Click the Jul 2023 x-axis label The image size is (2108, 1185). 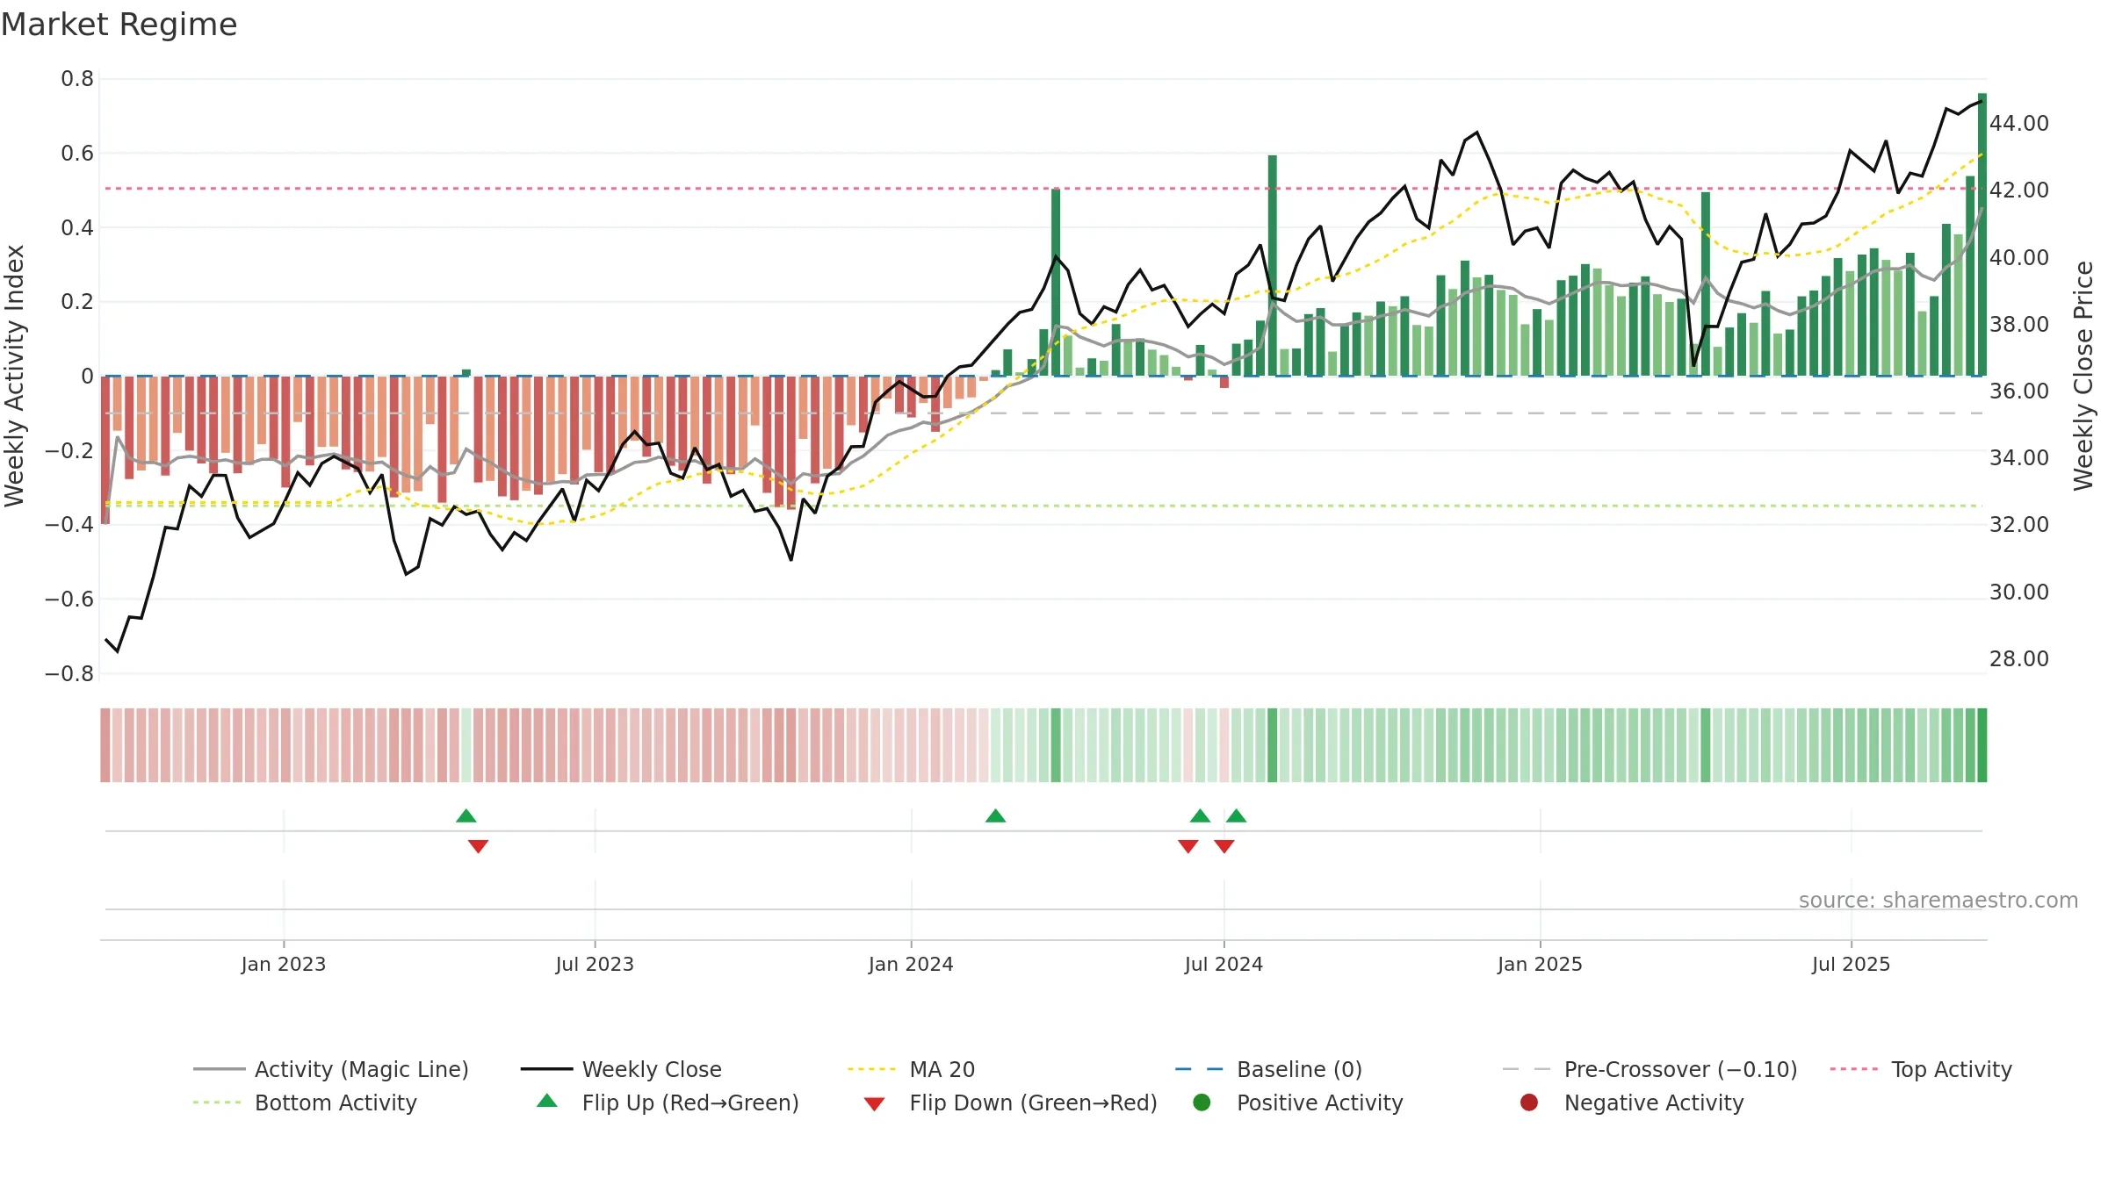pos(595,964)
